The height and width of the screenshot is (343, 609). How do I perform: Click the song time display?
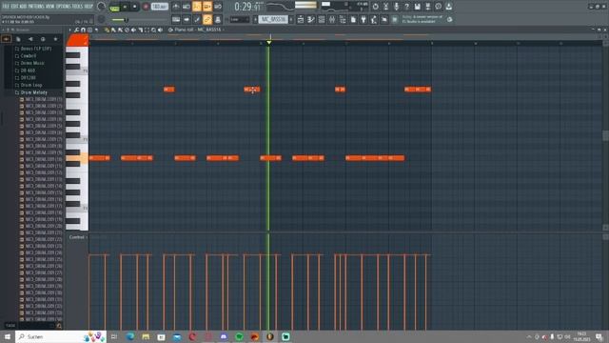click(247, 7)
